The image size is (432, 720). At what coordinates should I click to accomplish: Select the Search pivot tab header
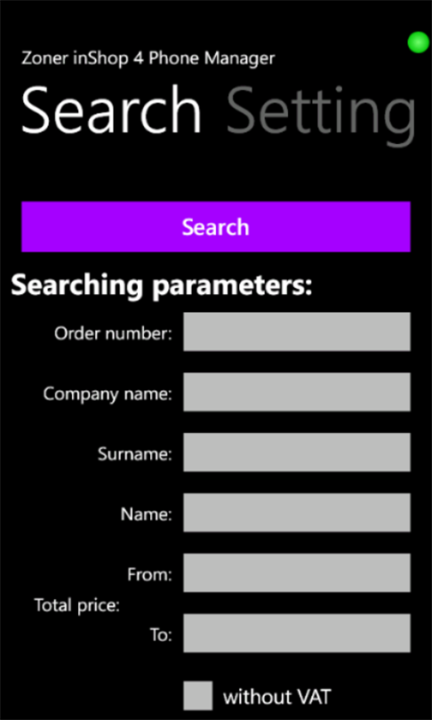(112, 112)
